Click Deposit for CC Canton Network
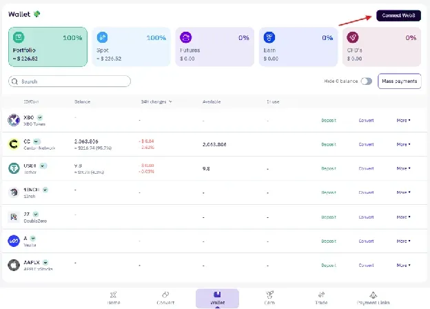 tap(329, 144)
